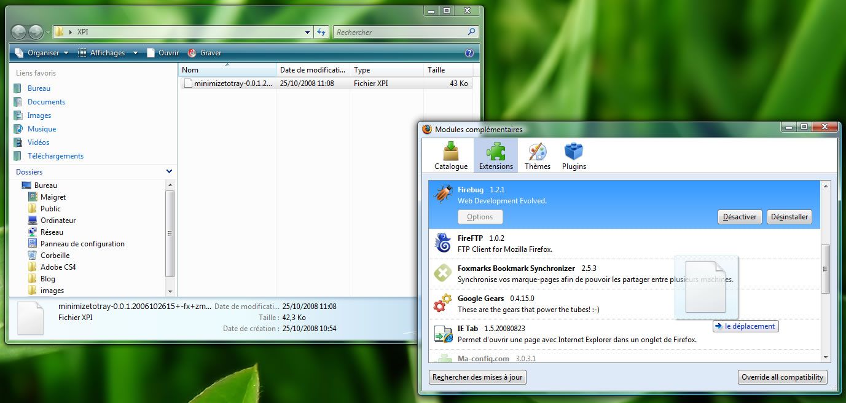Open Explorer help question-mark icon
This screenshot has height=403, width=846.
[469, 53]
